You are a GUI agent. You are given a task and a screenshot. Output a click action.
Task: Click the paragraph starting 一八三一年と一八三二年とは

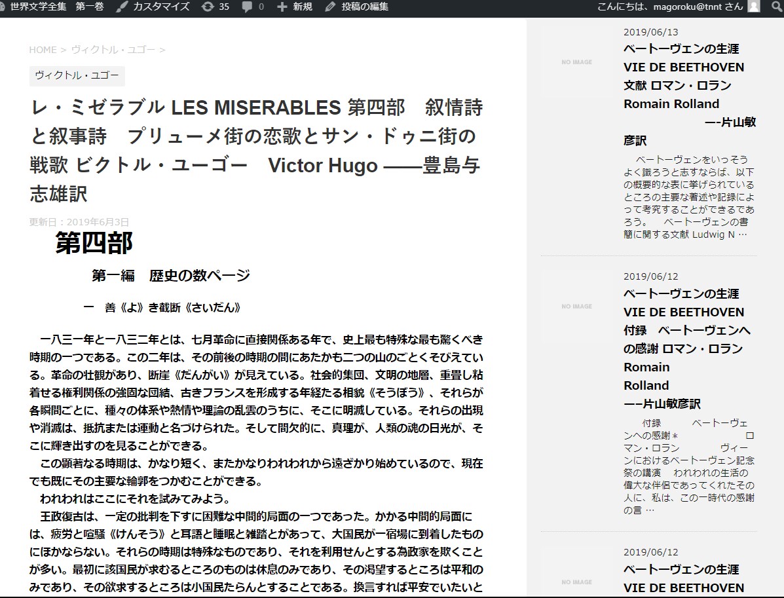256,393
